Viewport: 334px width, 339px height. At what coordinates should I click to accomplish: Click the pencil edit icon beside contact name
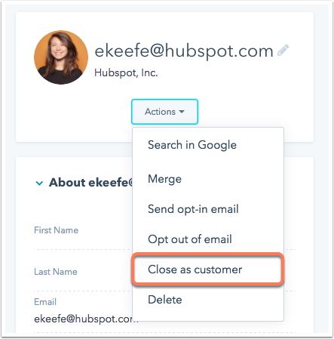click(283, 50)
